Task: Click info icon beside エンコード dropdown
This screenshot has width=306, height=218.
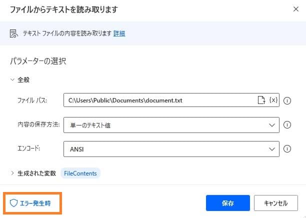Action: pyautogui.click(x=287, y=149)
